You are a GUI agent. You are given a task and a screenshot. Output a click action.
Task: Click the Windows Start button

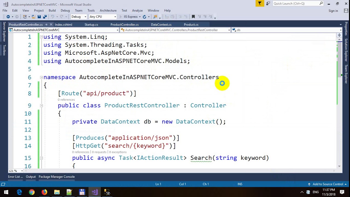(6, 192)
